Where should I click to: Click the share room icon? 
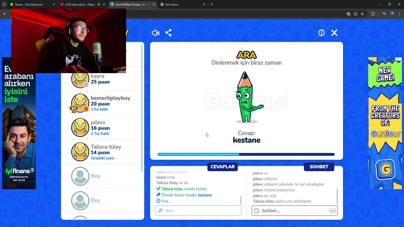tap(169, 33)
